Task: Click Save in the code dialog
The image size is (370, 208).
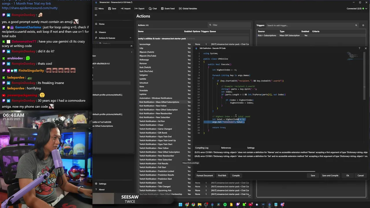Action: point(313,176)
